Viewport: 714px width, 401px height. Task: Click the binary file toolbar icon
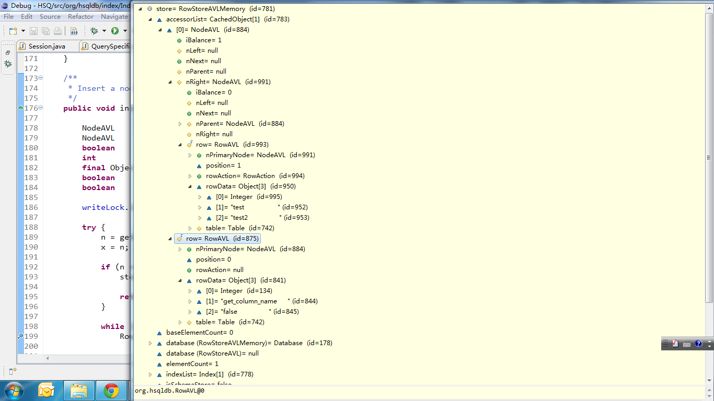click(74, 31)
